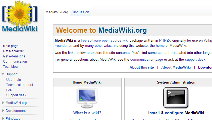212x120 pixels.
Task: Click the external link icon next to PHP
Action: [169, 40]
